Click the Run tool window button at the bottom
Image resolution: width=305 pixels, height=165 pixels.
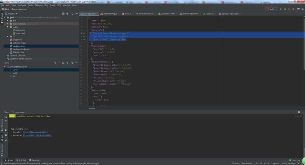pyautogui.click(x=9, y=160)
